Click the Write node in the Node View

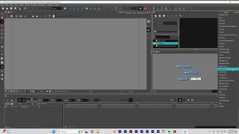point(183,79)
